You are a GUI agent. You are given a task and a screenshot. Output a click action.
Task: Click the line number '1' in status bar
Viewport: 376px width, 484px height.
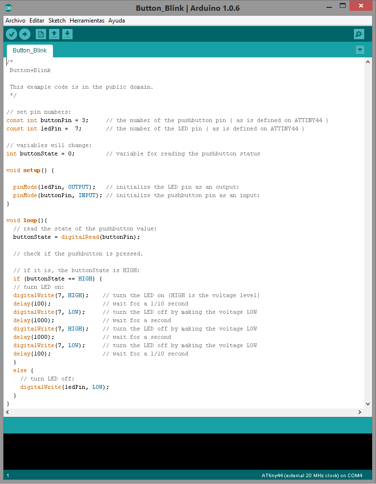pyautogui.click(x=8, y=476)
